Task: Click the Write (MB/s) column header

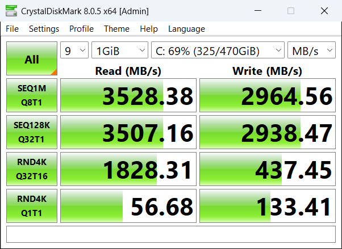Action: point(268,71)
